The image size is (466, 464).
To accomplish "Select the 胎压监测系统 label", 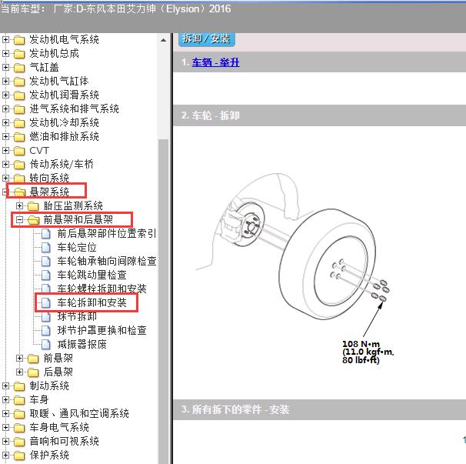I will tap(73, 205).
